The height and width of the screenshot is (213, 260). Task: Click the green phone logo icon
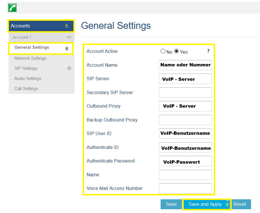(x=12, y=8)
